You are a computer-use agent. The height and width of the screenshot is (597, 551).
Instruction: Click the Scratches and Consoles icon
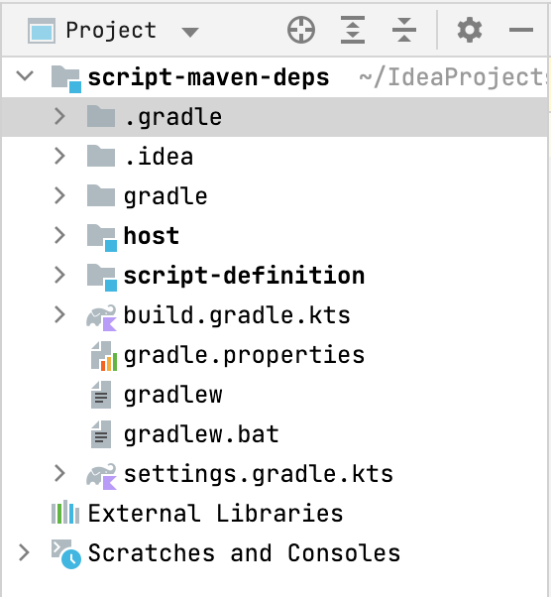pyautogui.click(x=65, y=553)
